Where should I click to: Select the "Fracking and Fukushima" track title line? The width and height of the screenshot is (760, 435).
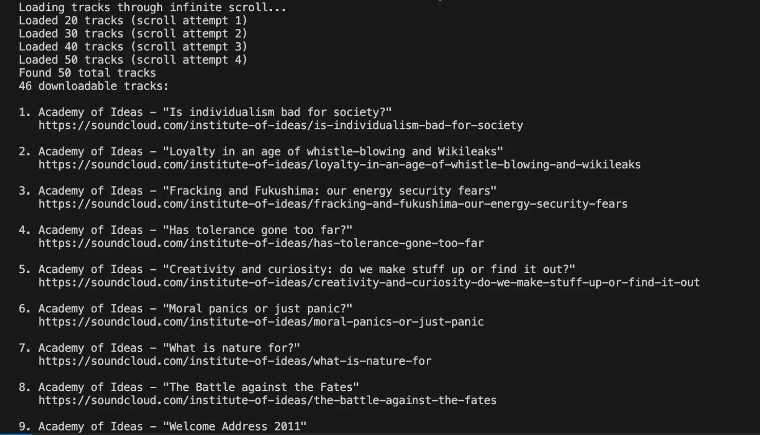[x=330, y=191]
